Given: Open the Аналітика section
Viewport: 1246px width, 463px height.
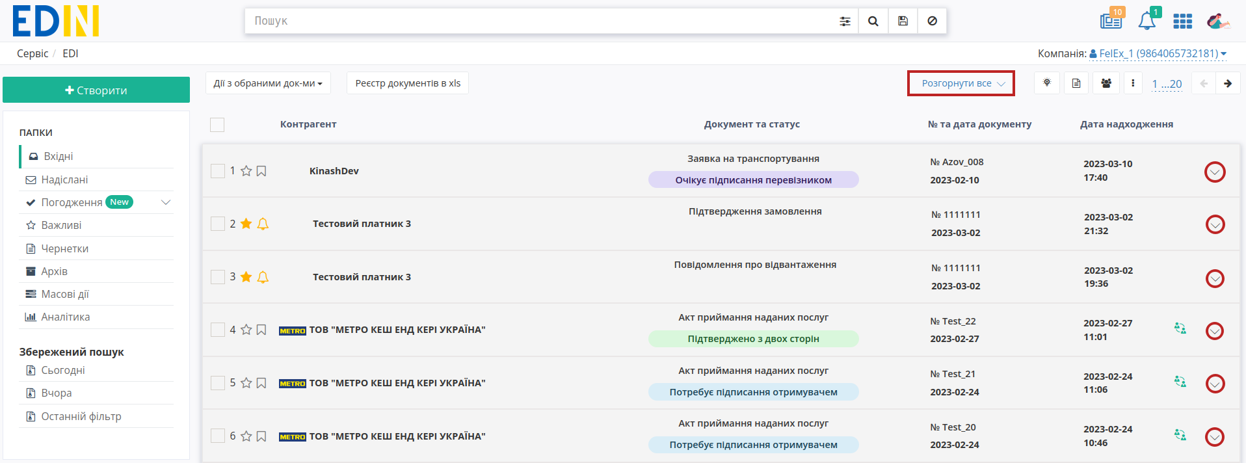Looking at the screenshot, I should click(x=97, y=317).
